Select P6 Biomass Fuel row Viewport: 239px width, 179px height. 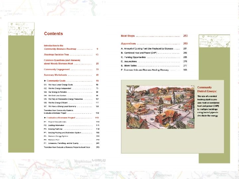71,140
